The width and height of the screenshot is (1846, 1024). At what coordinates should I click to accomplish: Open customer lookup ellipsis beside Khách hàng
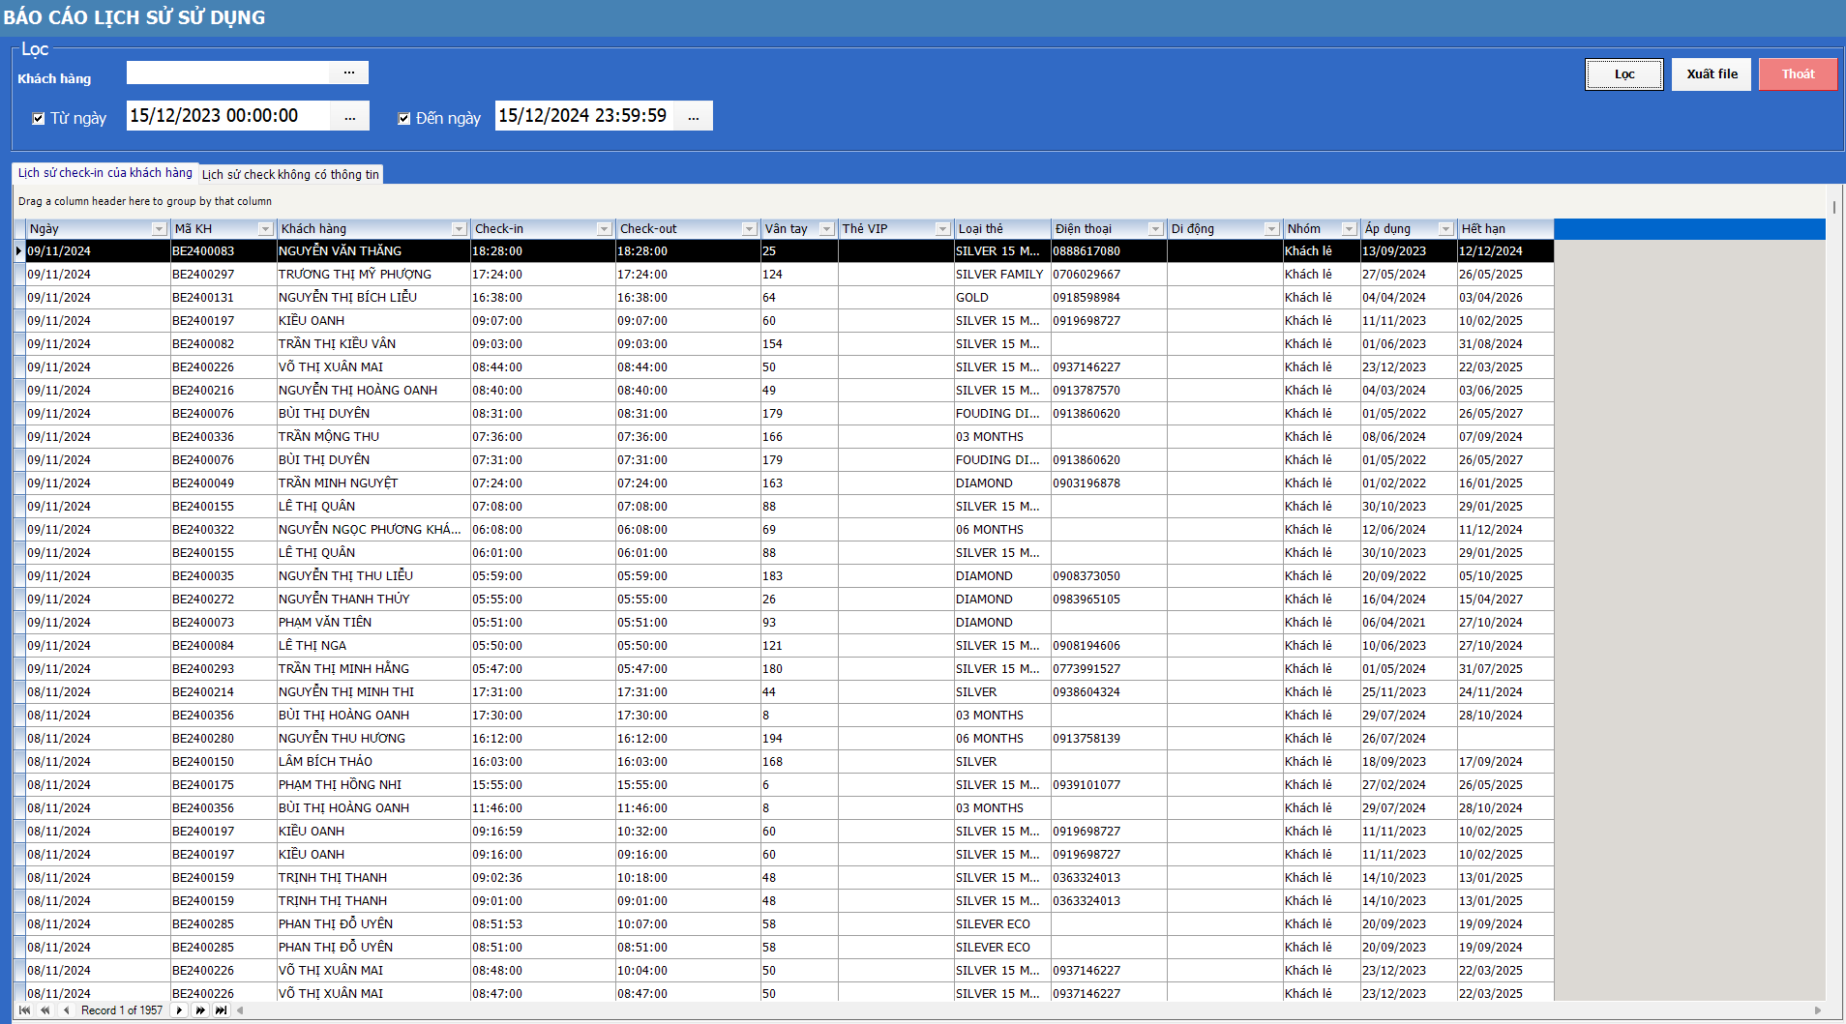click(x=349, y=73)
